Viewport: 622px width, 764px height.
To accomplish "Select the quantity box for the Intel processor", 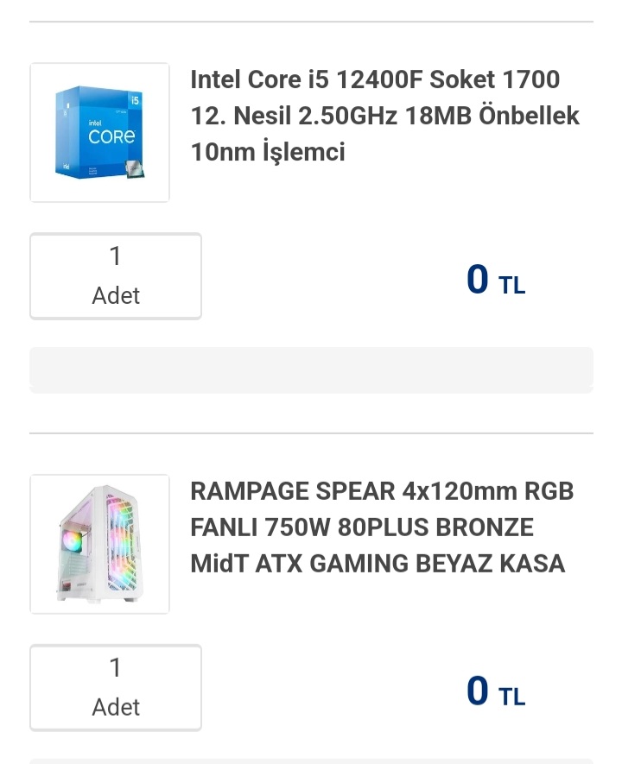I will [116, 276].
